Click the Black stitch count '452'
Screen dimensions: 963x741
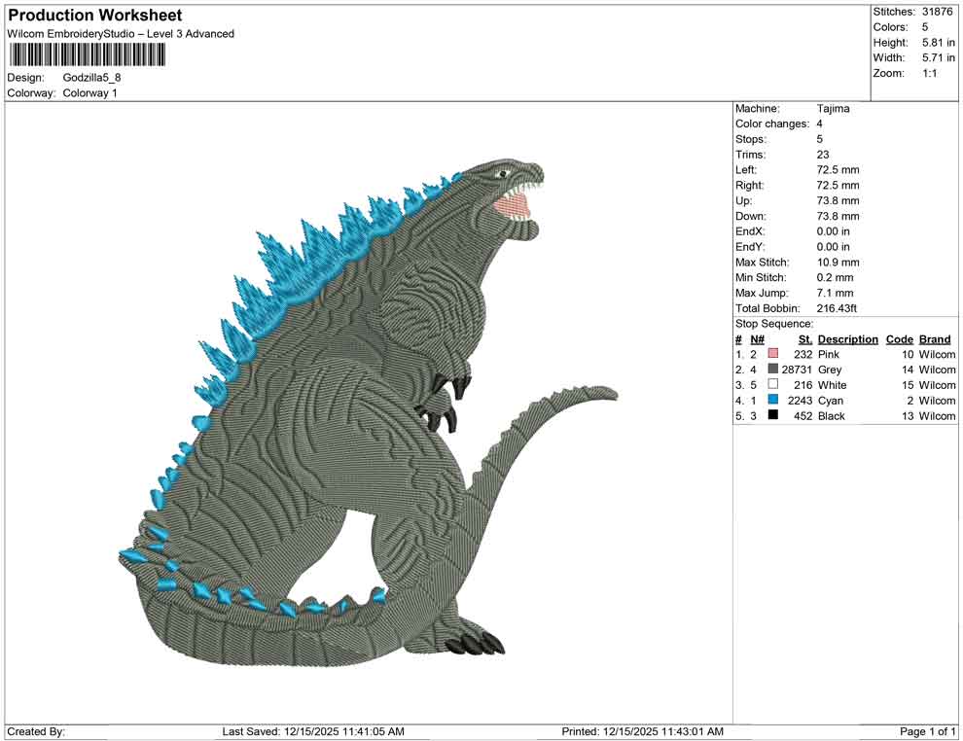coord(802,415)
